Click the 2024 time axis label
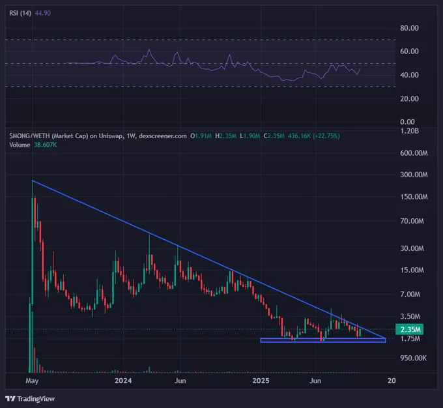Screen dimensions: 443x408 pyautogui.click(x=123, y=381)
